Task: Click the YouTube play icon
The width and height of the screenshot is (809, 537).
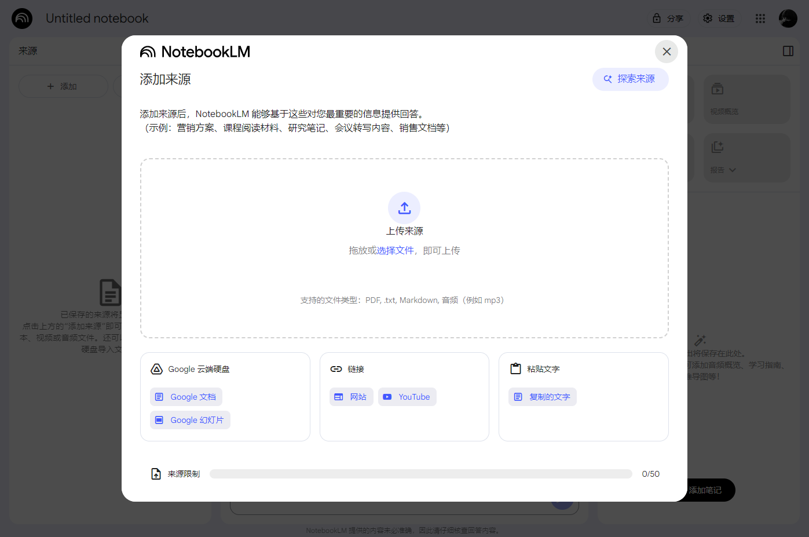Action: pos(387,397)
